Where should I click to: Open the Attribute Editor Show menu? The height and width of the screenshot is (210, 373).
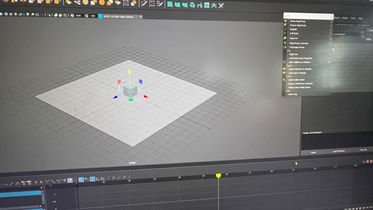tap(353, 18)
